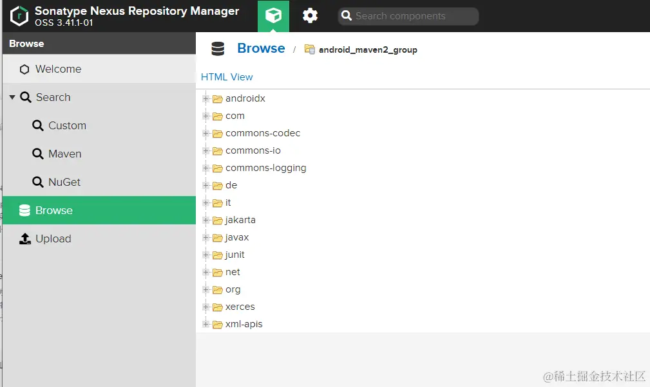Click the magnifier icon in search box
Image resolution: width=650 pixels, height=387 pixels.
(346, 15)
